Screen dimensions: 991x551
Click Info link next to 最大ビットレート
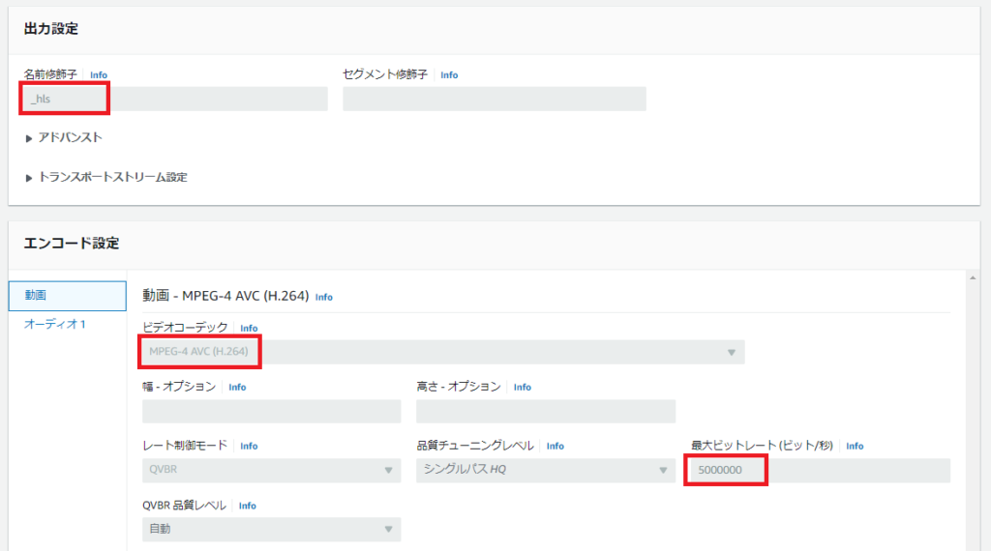pyautogui.click(x=855, y=446)
